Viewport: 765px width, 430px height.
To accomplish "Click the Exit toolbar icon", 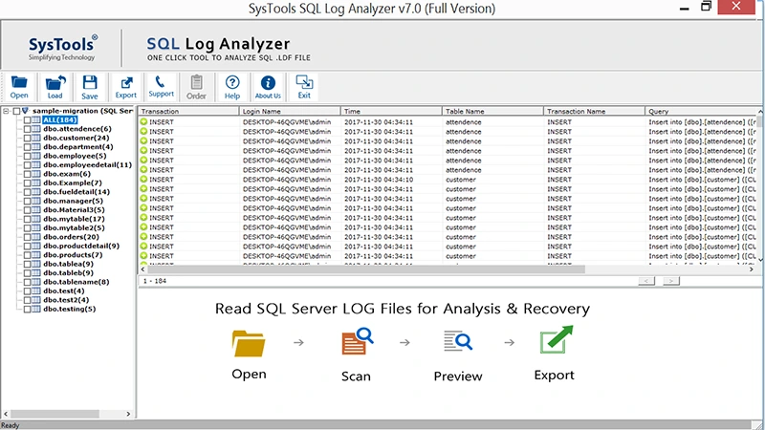I will (x=304, y=87).
